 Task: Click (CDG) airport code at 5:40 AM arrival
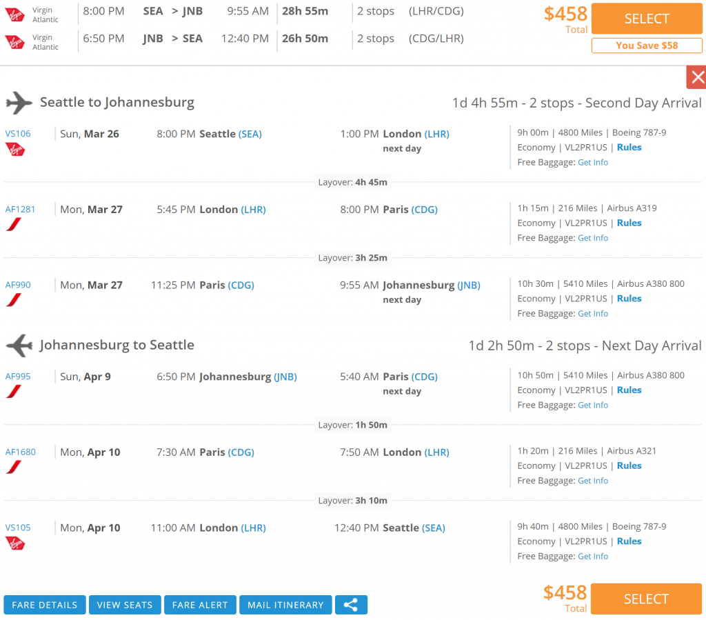[424, 377]
